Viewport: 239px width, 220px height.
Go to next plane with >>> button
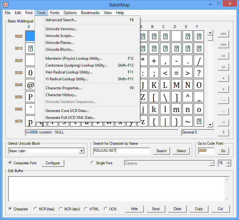(223, 45)
